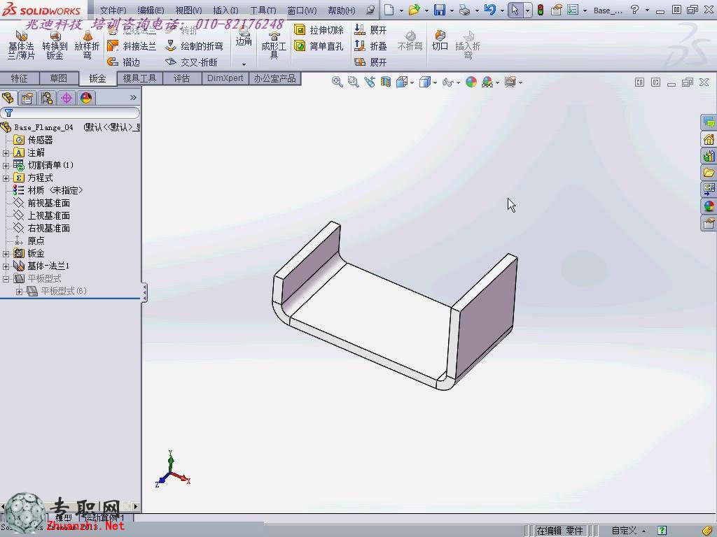Viewport: 717px width, 537px height.
Task: Click the Rip (切口) tool
Action: click(440, 40)
